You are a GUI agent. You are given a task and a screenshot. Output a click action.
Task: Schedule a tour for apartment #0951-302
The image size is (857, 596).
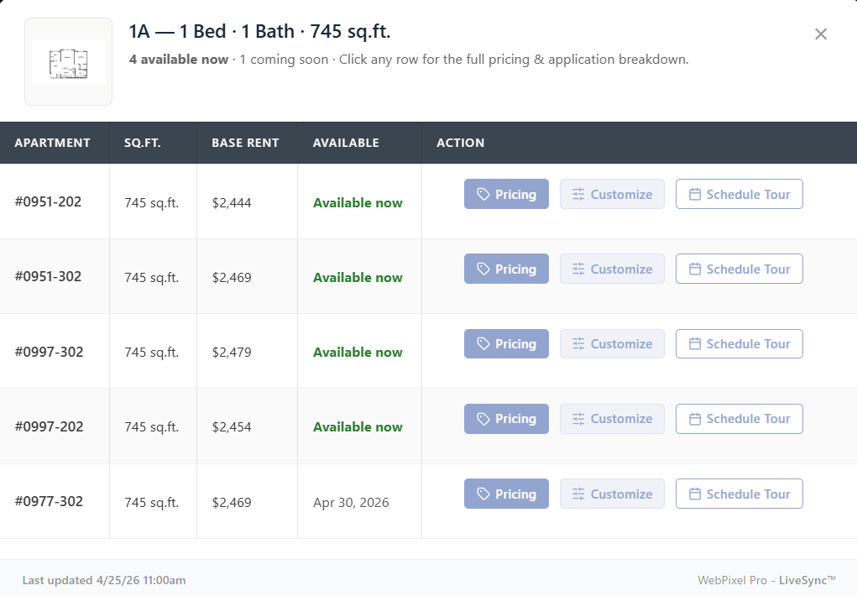click(739, 269)
